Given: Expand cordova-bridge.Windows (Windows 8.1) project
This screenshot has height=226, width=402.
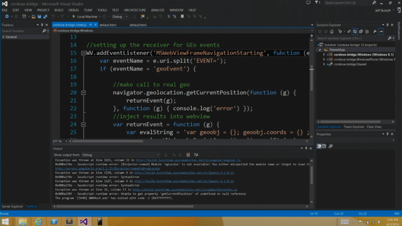Looking at the screenshot, I should pos(324,55).
